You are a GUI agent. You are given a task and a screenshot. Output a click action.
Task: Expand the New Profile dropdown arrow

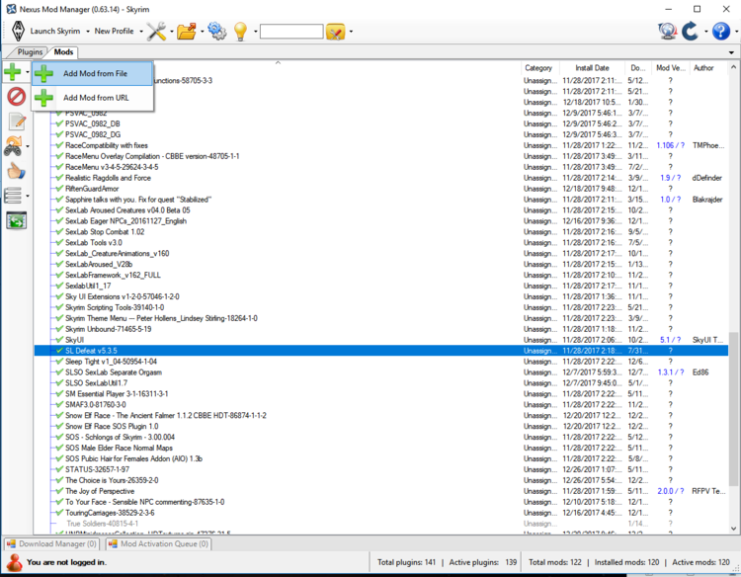(141, 32)
